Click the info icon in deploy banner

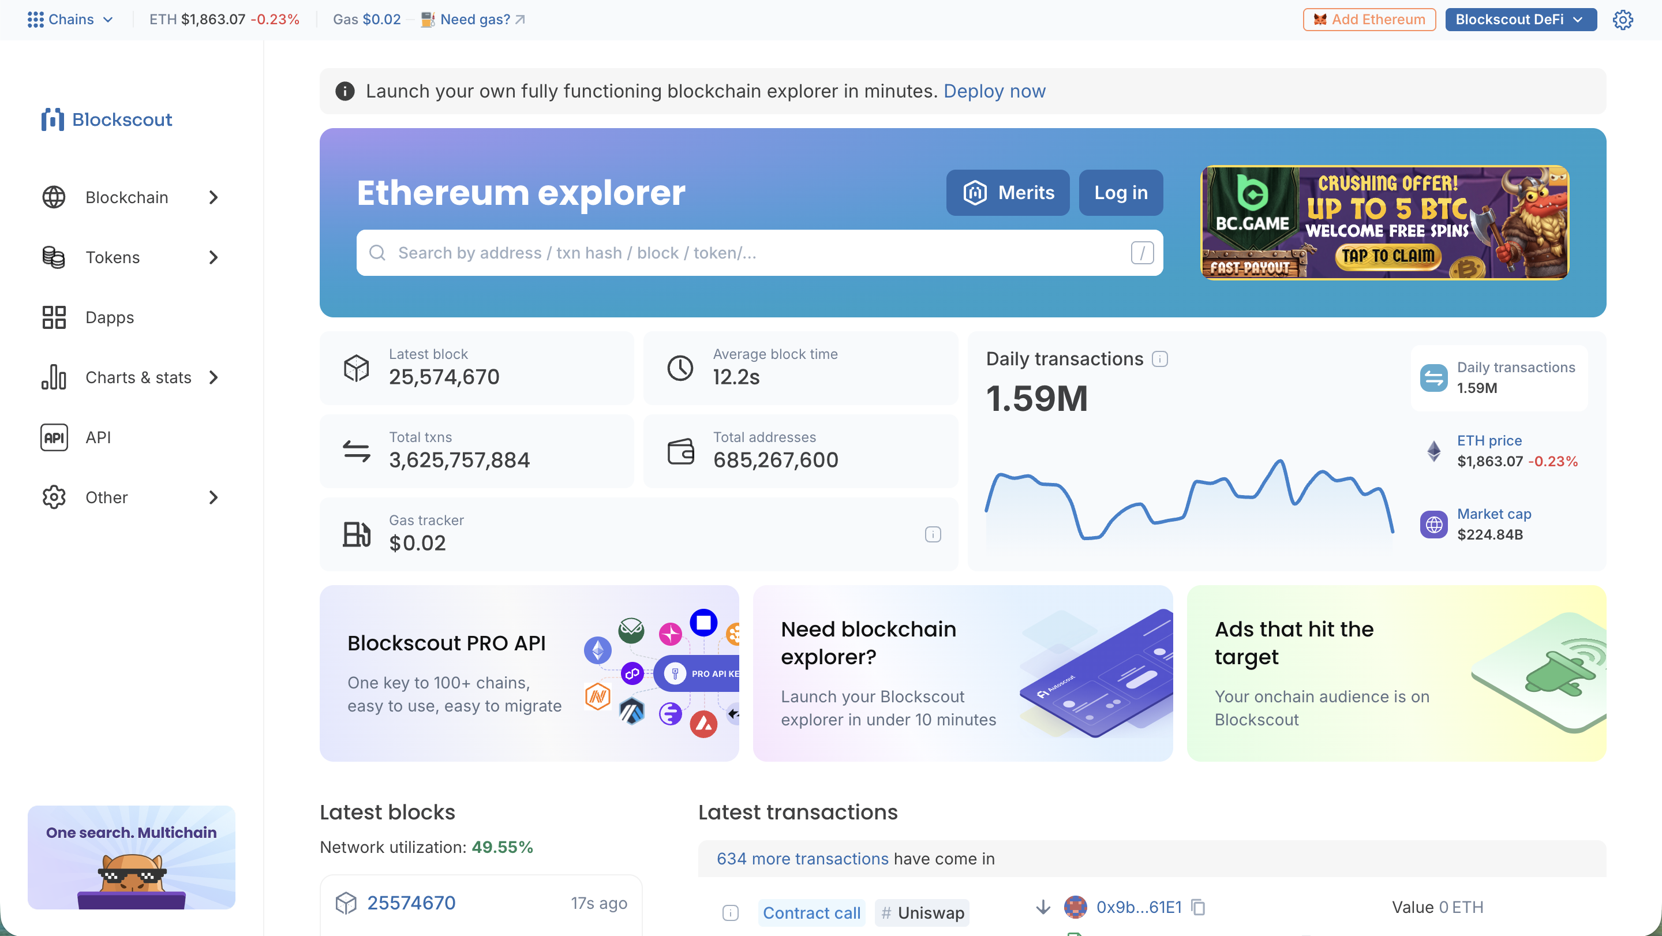(345, 91)
